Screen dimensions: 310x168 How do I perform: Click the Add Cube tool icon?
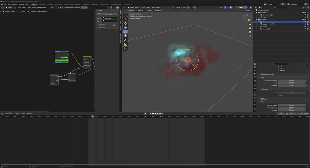pyautogui.click(x=125, y=49)
